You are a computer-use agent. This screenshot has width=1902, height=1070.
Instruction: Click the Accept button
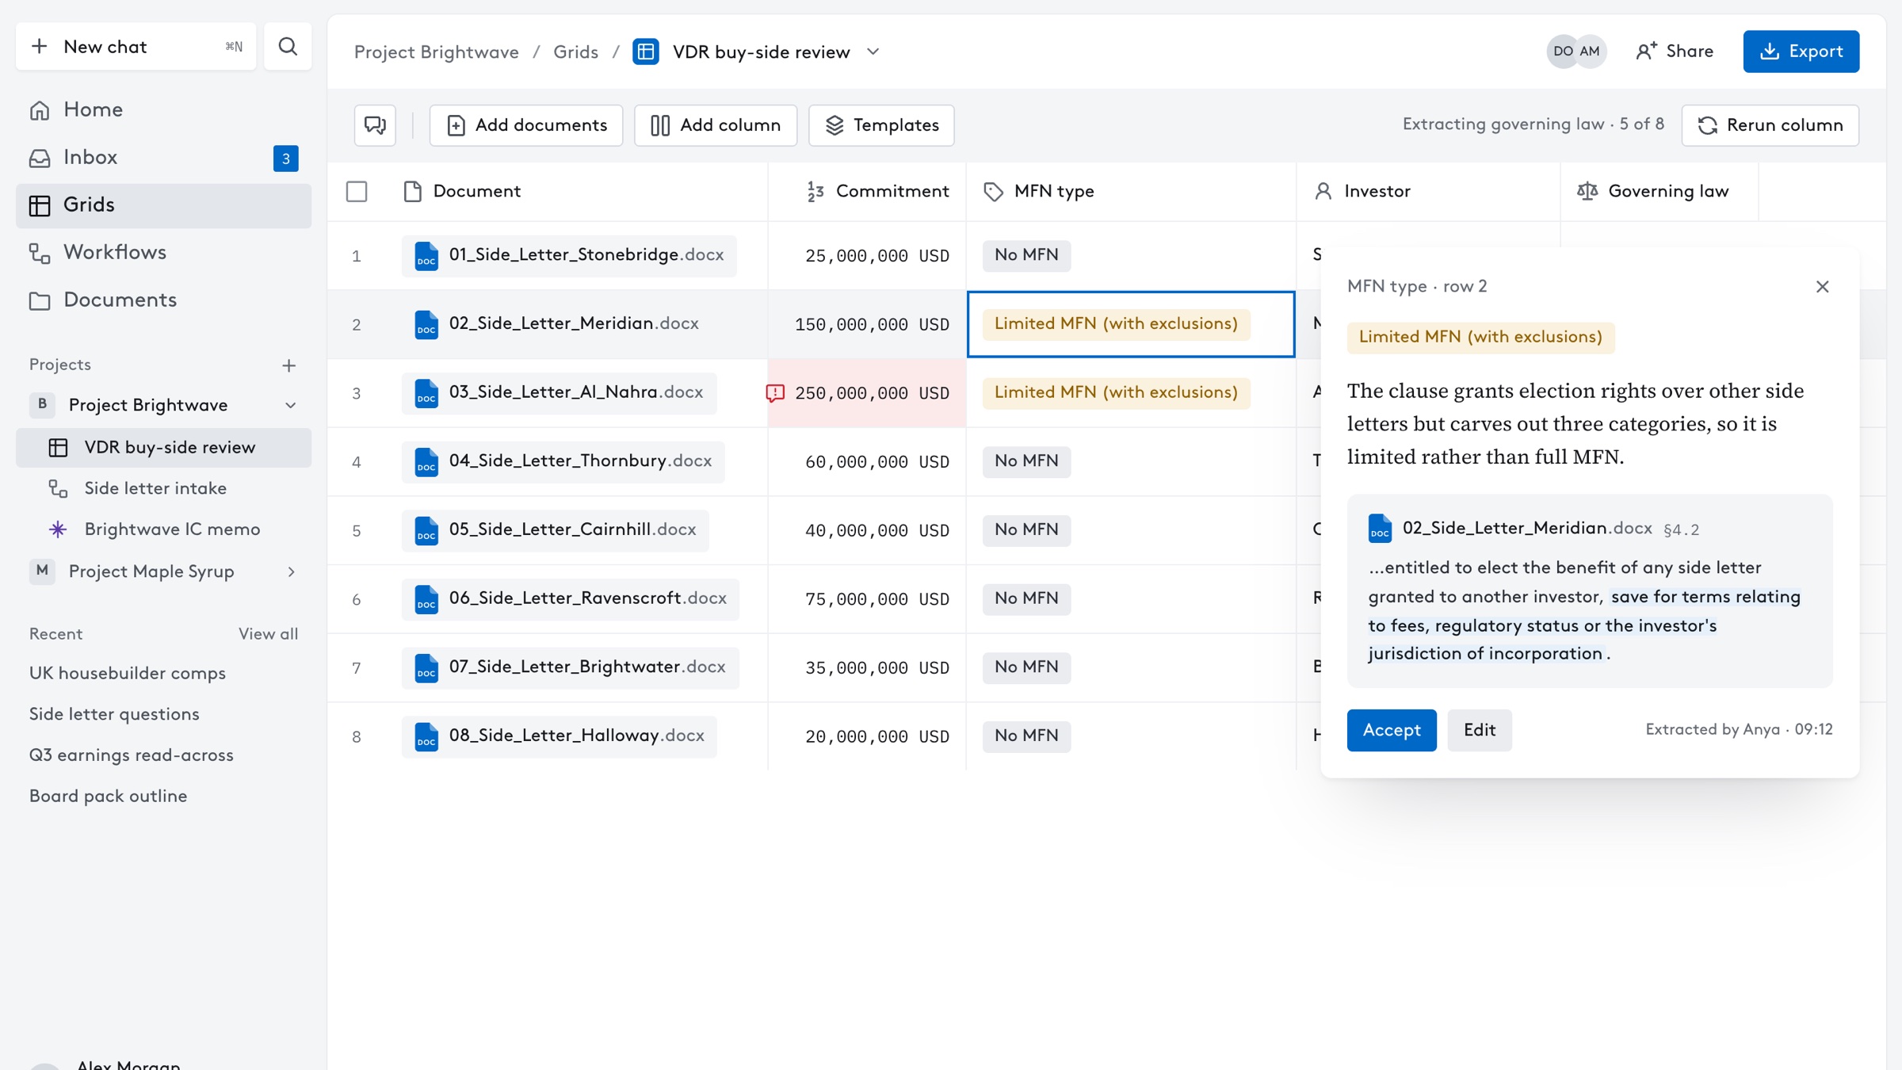[x=1392, y=730]
